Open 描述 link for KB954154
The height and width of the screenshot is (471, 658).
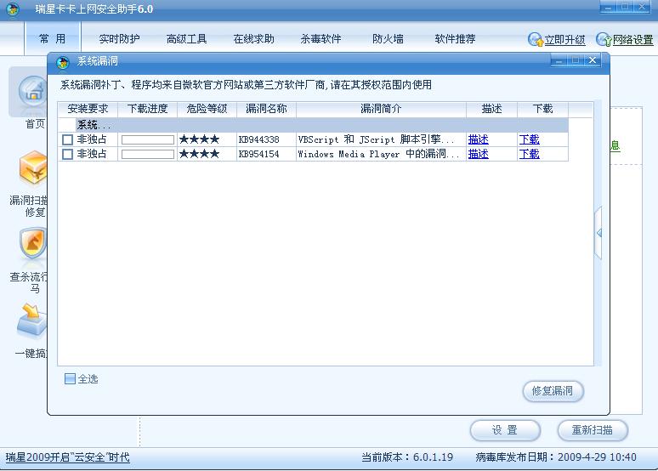point(479,154)
